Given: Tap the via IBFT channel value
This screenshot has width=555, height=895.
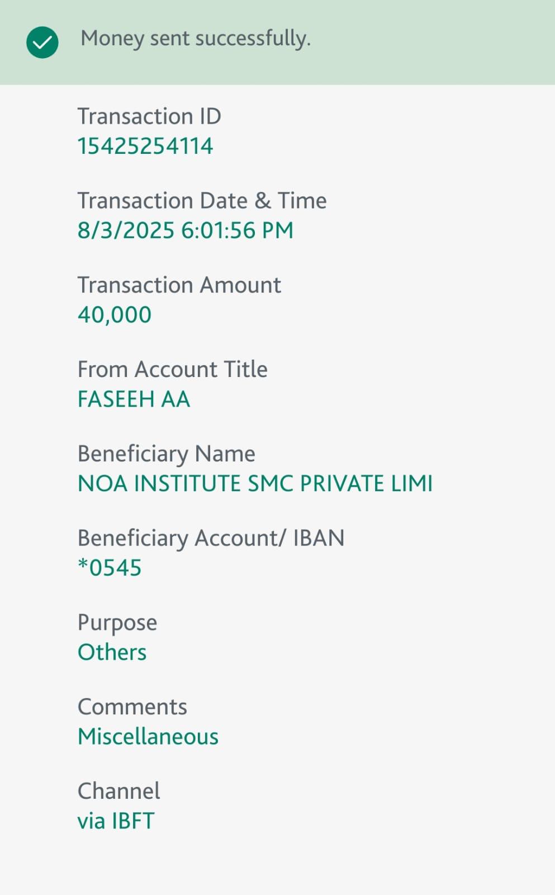Looking at the screenshot, I should 116,821.
